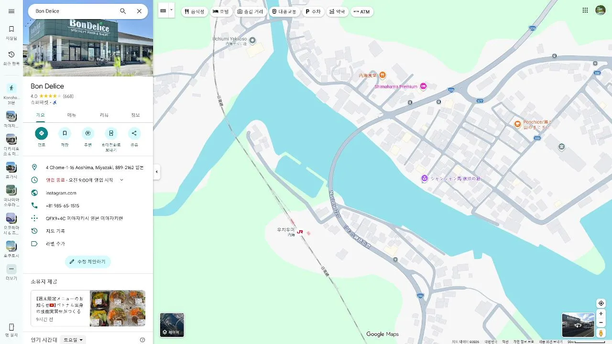Click Uchiumi Yakkoso map marker
This screenshot has width=612, height=344.
253,40
